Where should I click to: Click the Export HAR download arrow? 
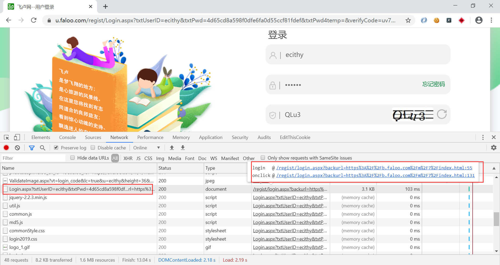coord(183,148)
